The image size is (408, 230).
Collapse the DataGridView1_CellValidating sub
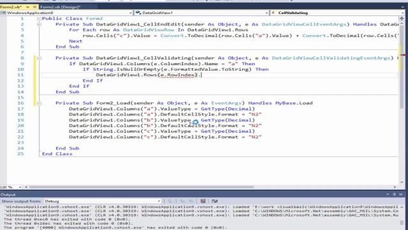pos(39,58)
